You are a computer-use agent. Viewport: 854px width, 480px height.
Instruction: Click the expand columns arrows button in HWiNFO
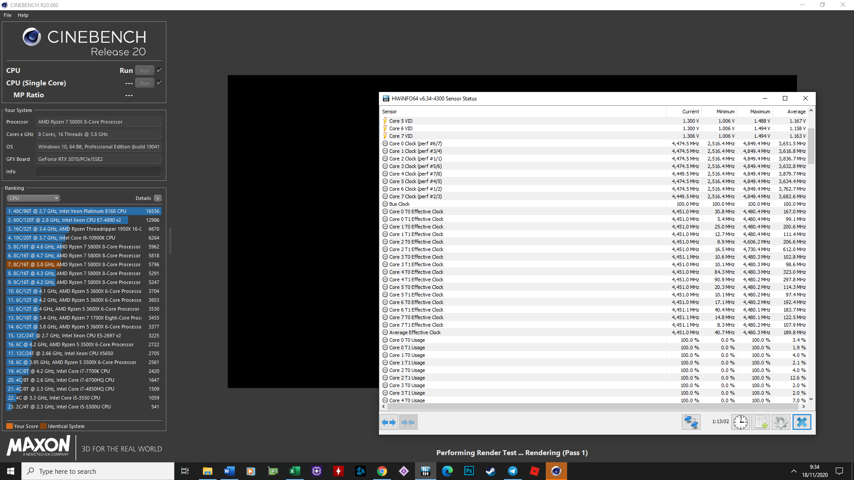(389, 422)
